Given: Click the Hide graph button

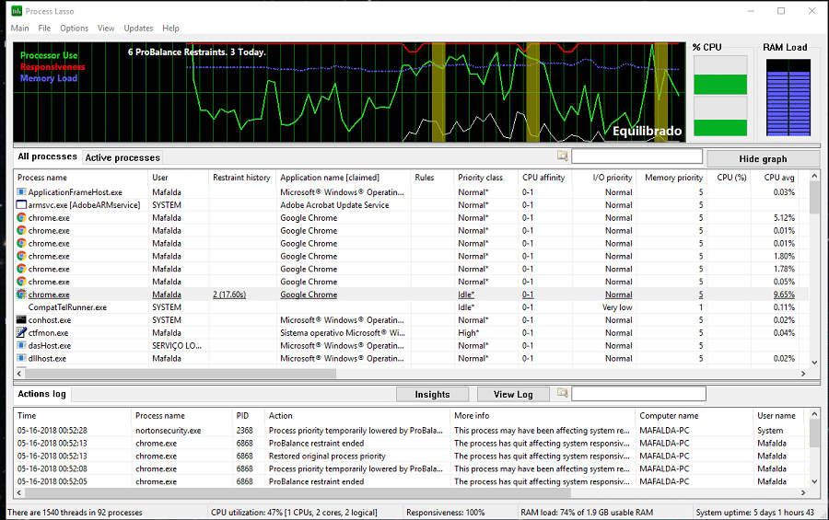Looking at the screenshot, I should [x=763, y=159].
